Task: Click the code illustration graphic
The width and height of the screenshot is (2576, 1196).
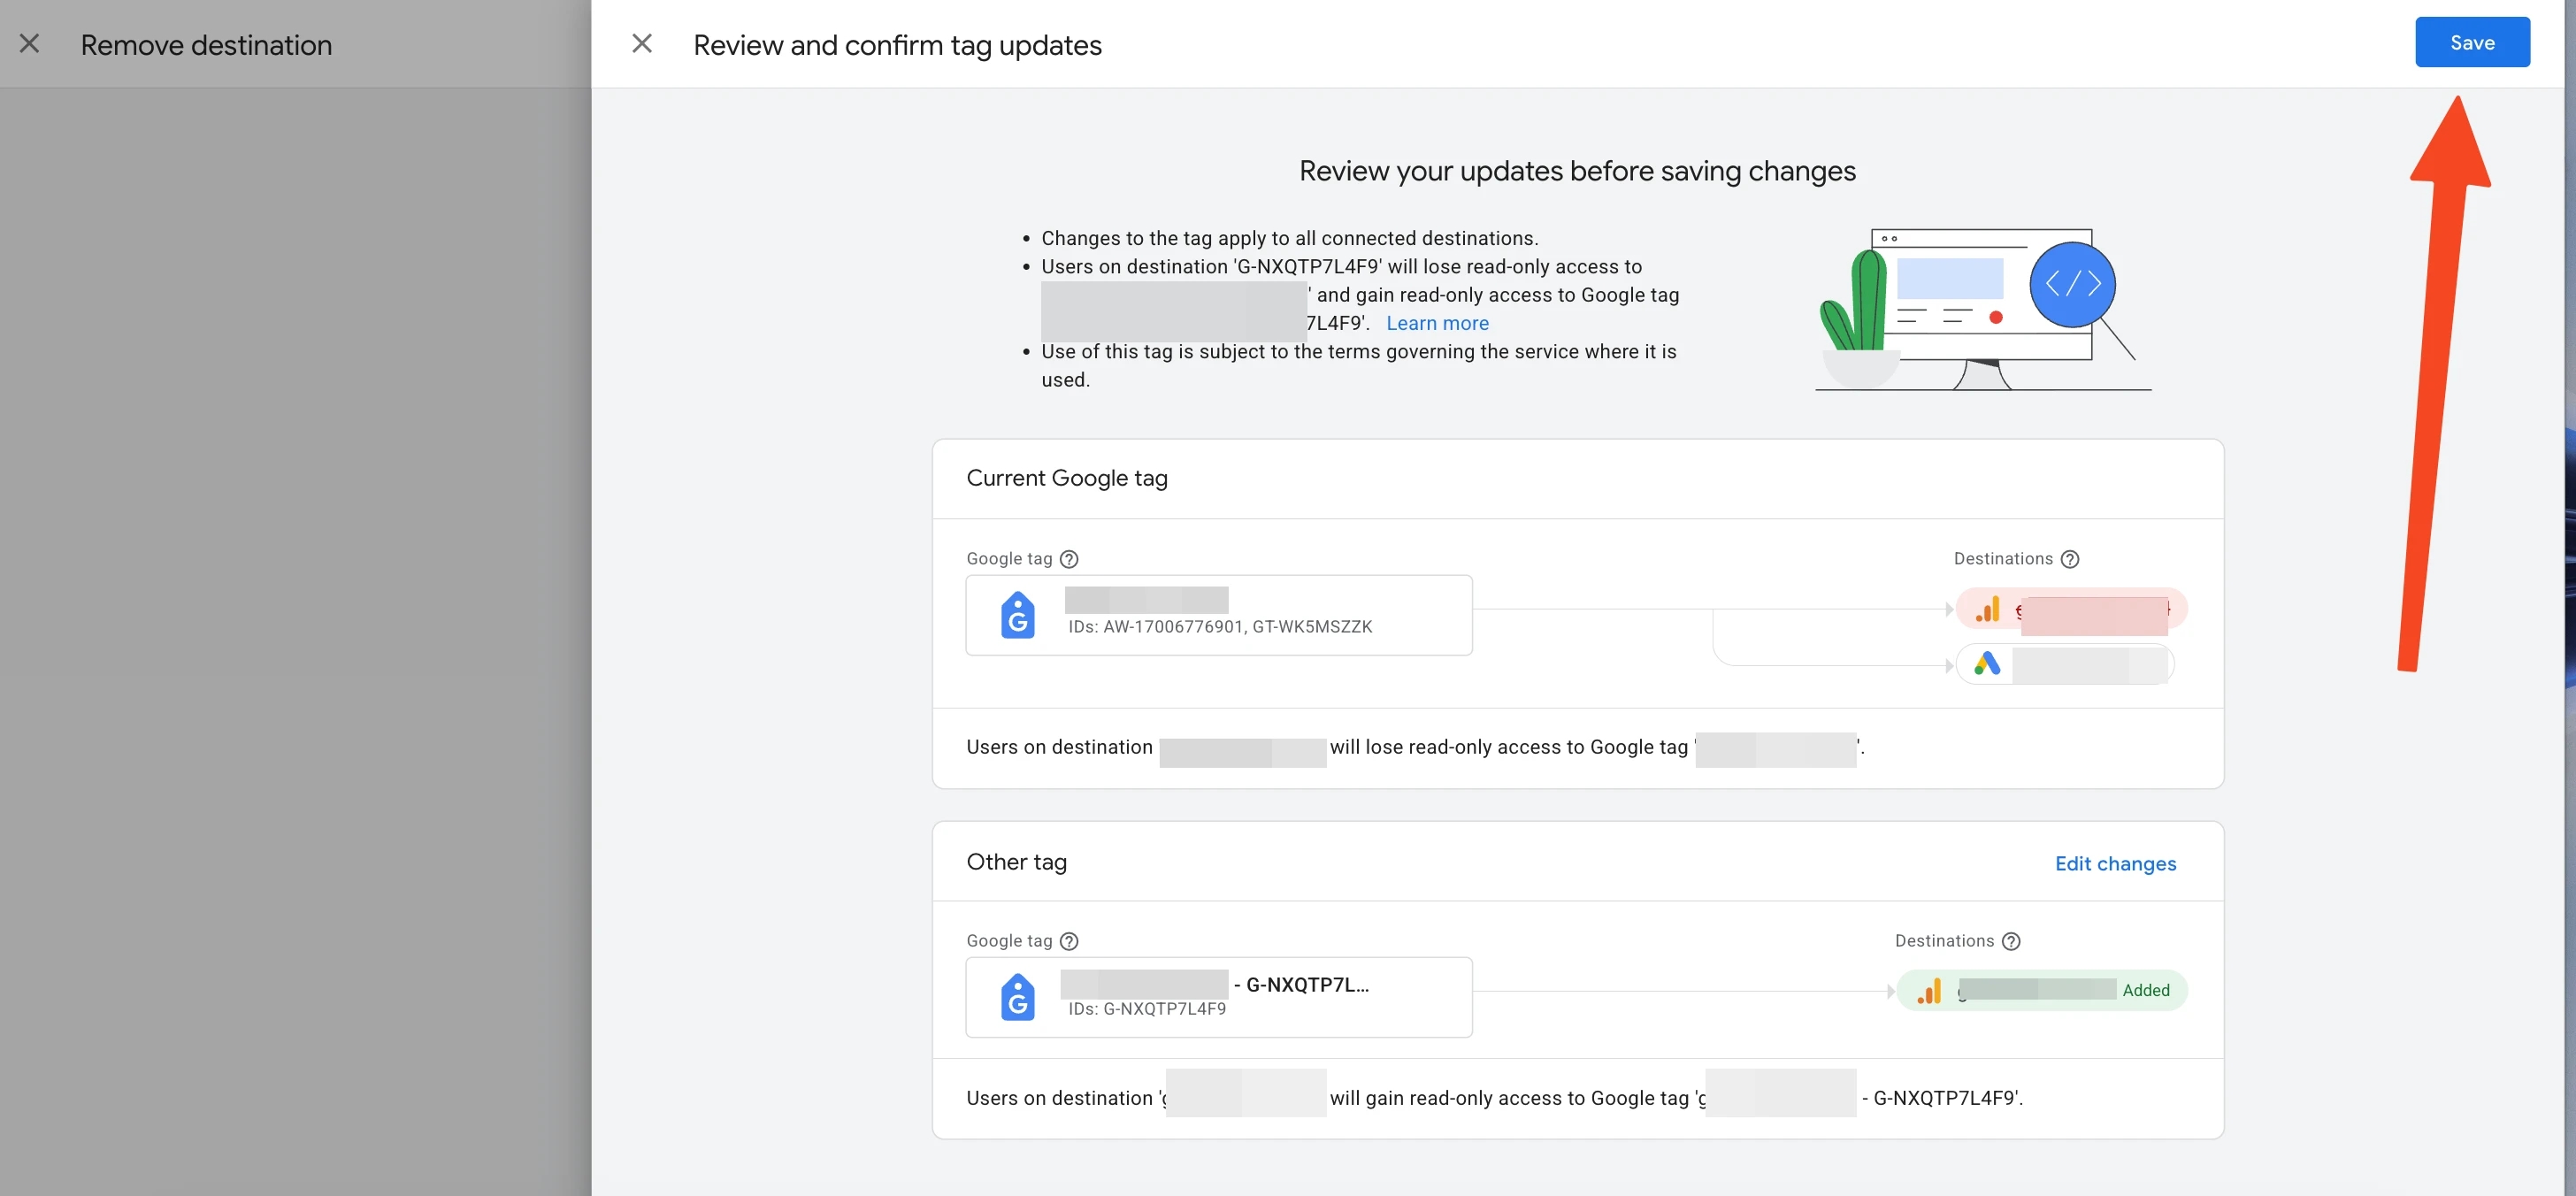Action: (1982, 309)
